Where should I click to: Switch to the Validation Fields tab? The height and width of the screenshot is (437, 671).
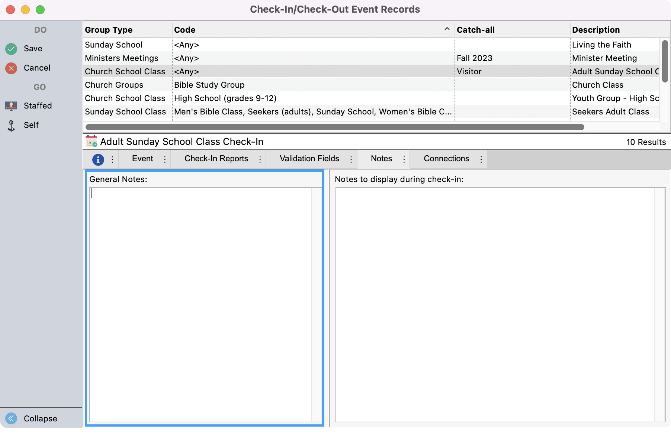tap(309, 159)
